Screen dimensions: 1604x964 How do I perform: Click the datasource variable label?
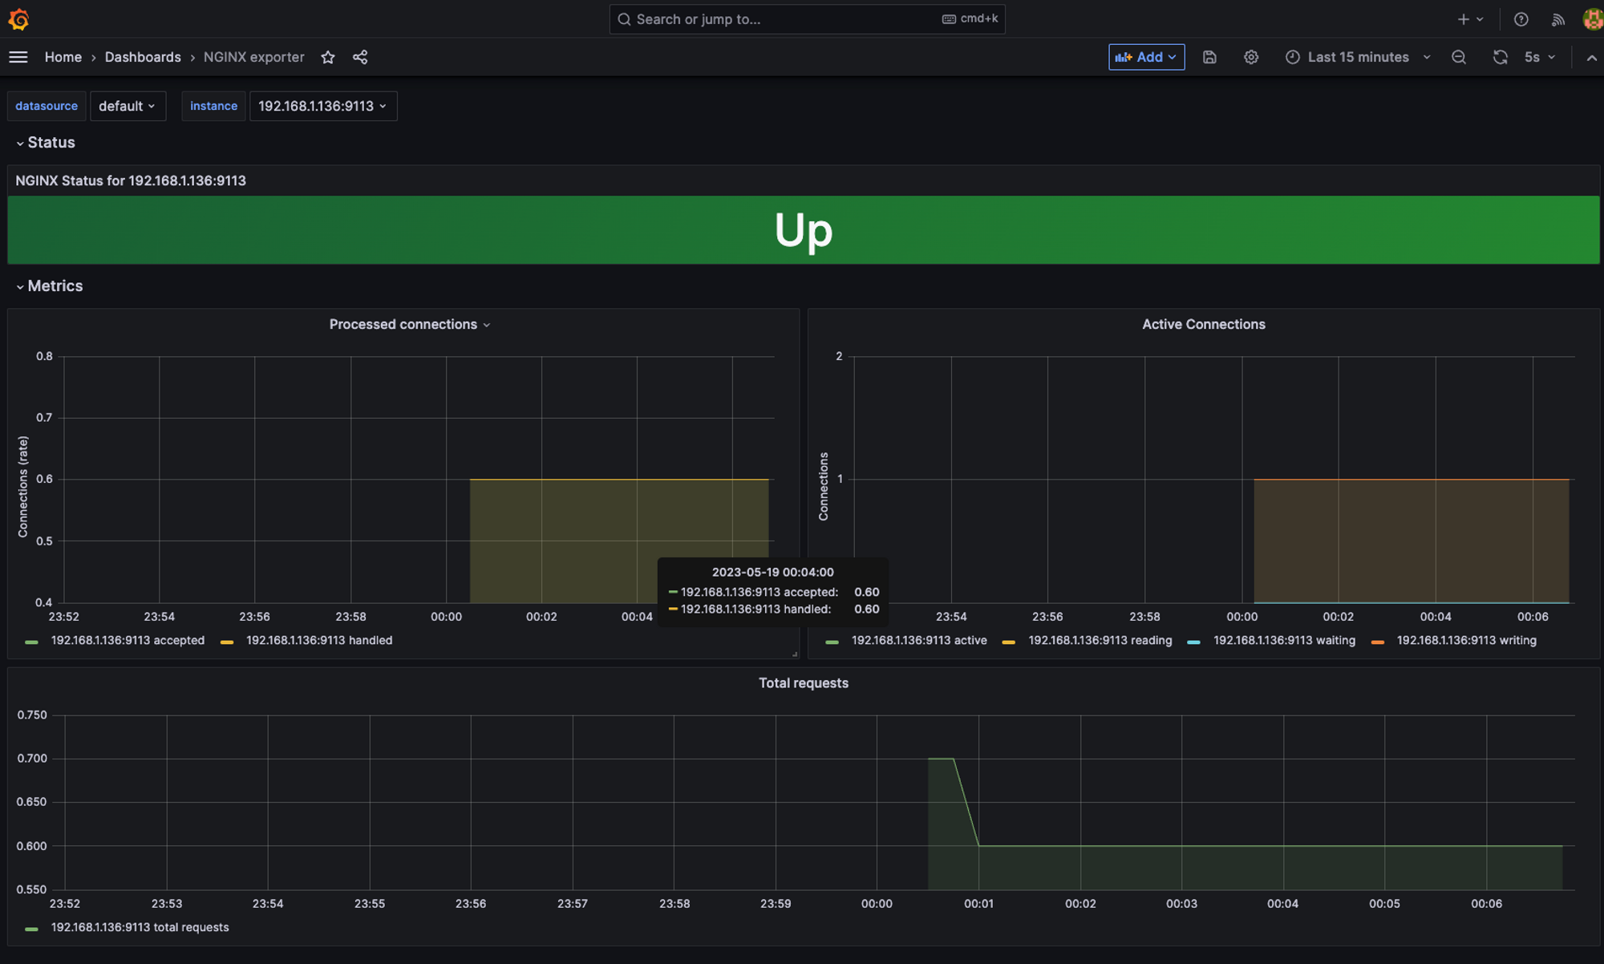click(x=47, y=106)
